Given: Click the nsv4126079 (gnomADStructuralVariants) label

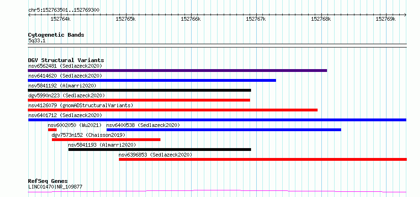Looking at the screenshot, I should (81, 105).
